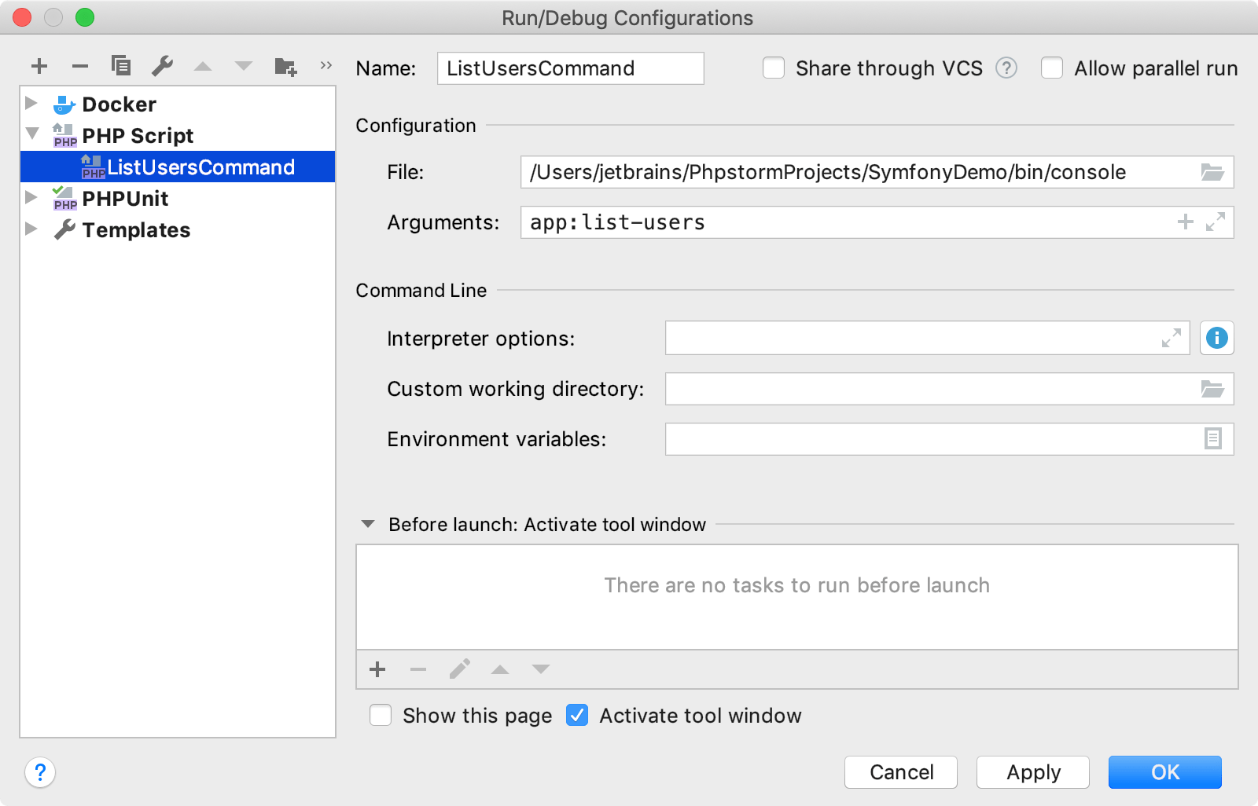Edit configuration templates via wrench icon

(163, 66)
